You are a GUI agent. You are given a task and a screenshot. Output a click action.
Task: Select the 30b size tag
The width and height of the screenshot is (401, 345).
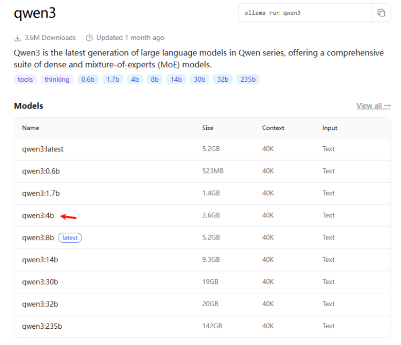(x=200, y=79)
